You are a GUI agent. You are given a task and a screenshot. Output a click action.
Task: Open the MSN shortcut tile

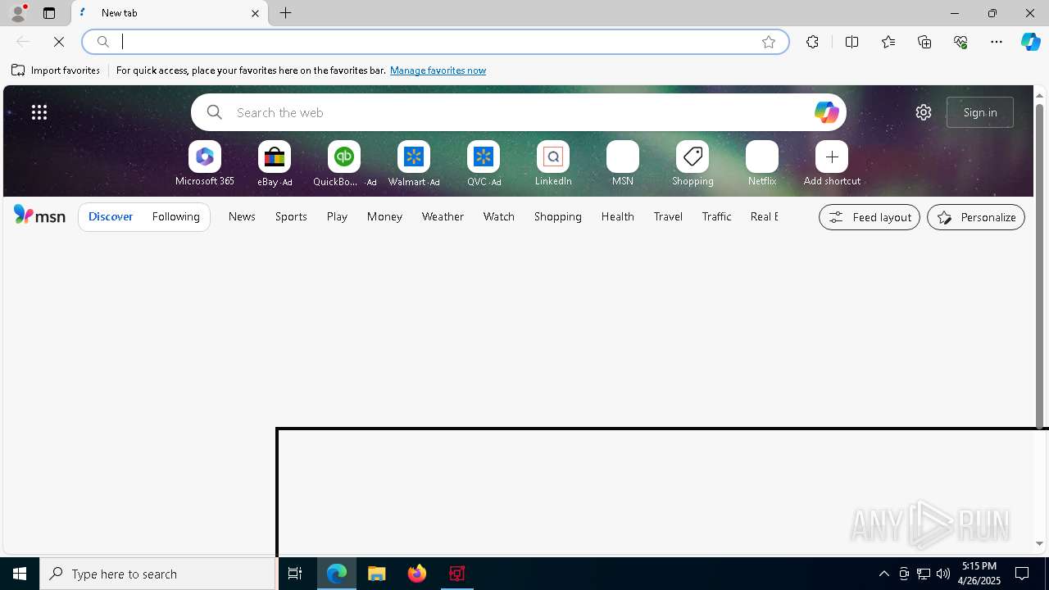(623, 164)
